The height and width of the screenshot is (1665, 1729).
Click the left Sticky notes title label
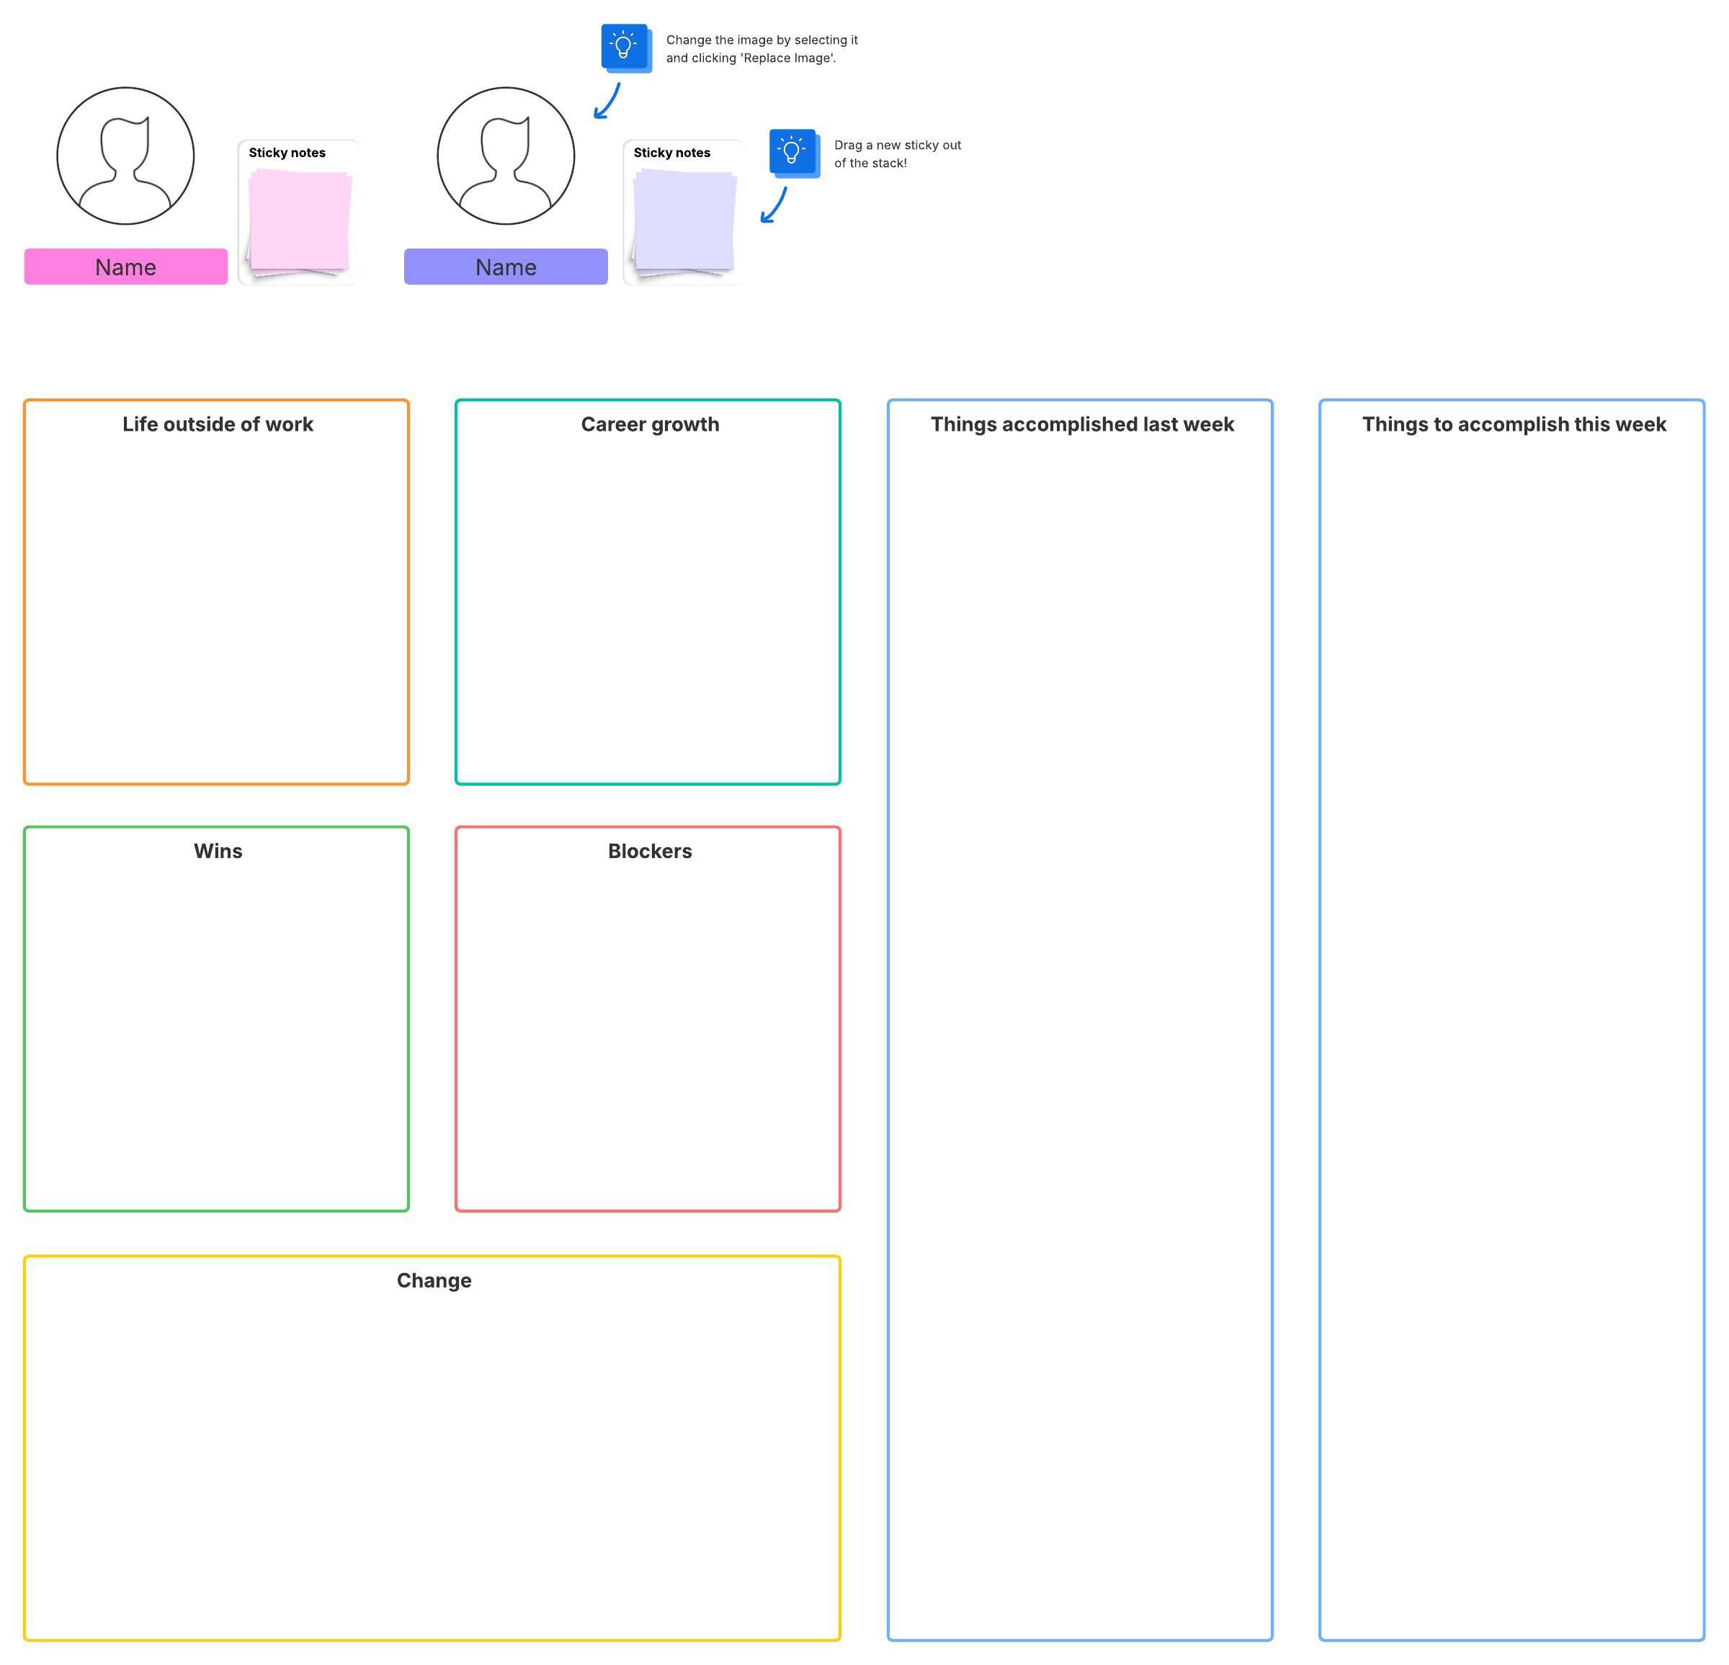287,153
